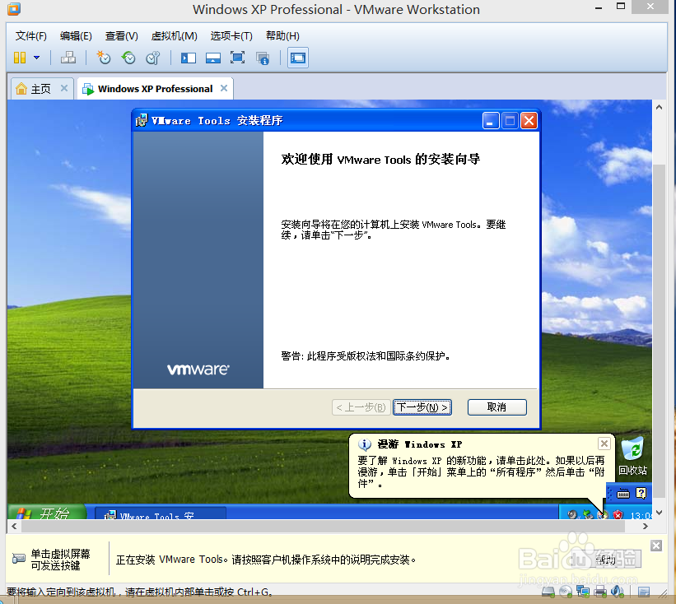The width and height of the screenshot is (676, 604).
Task: Close the VMware Tools installer dialog
Action: click(x=529, y=121)
